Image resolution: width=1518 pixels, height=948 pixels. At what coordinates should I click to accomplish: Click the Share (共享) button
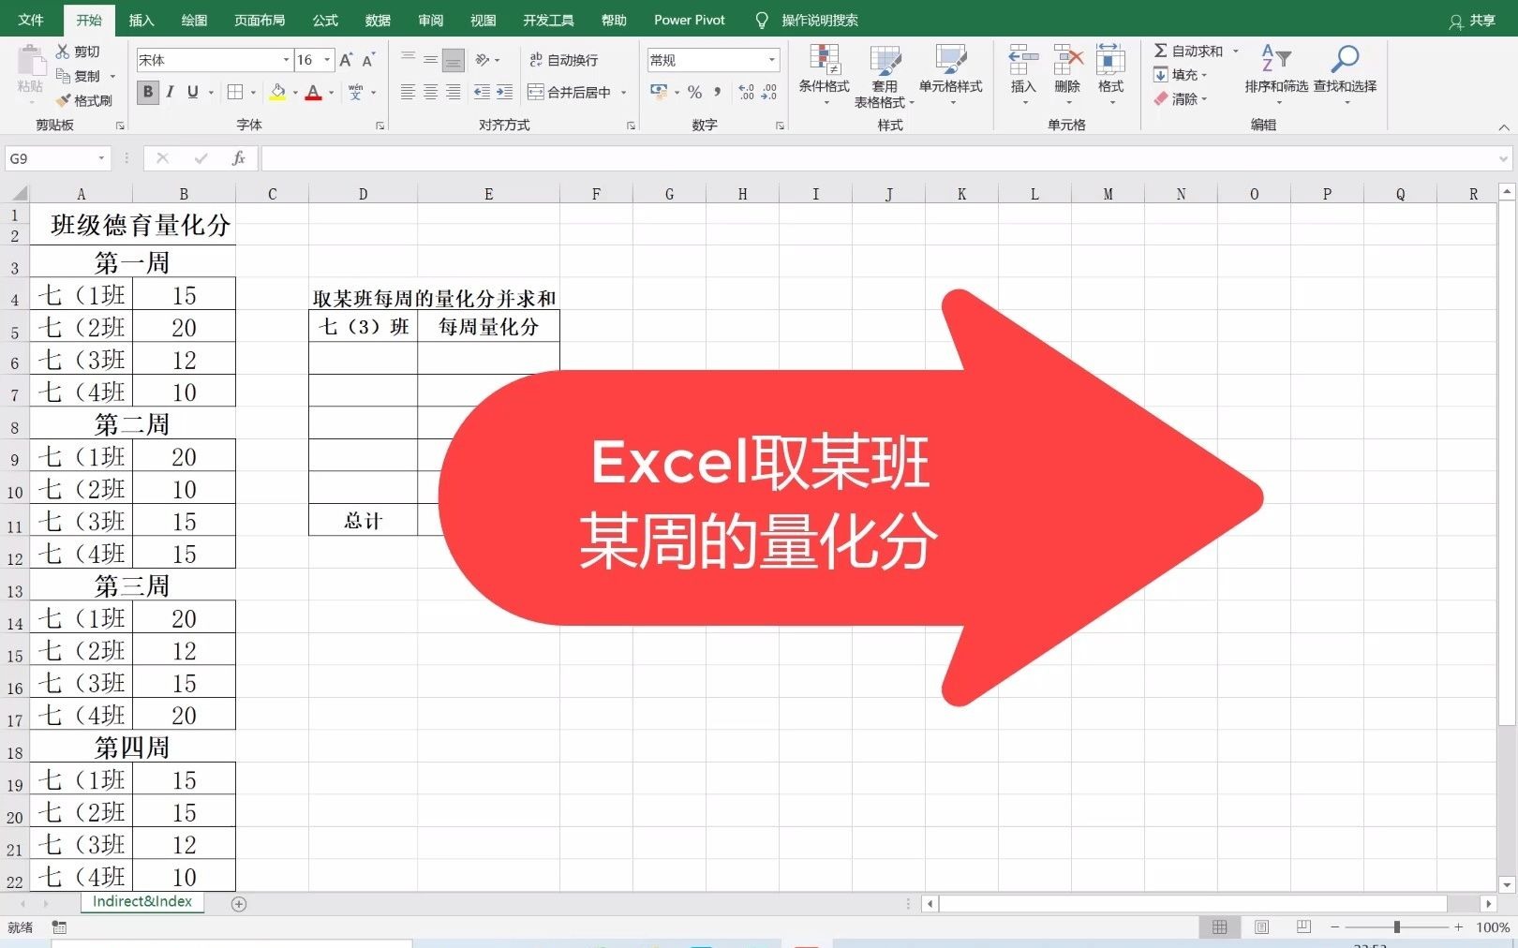tap(1472, 21)
